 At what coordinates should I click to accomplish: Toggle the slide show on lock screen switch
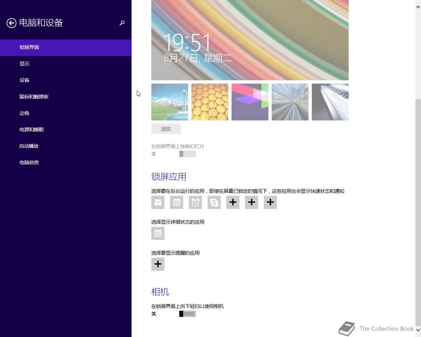point(187,154)
